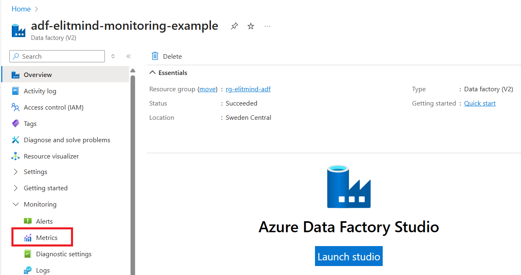This screenshot has height=275, width=521.
Task: Click the Logs icon in Monitoring
Action: pyautogui.click(x=28, y=270)
